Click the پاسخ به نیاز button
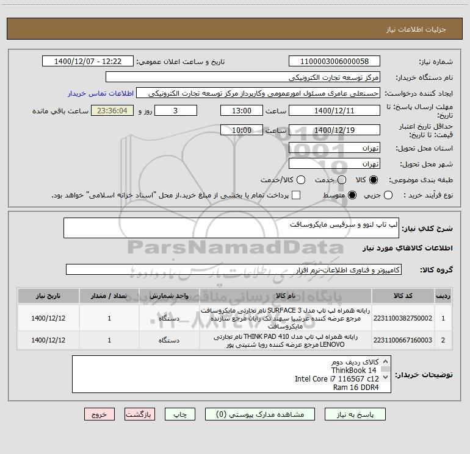The image size is (470, 454). coord(355,414)
